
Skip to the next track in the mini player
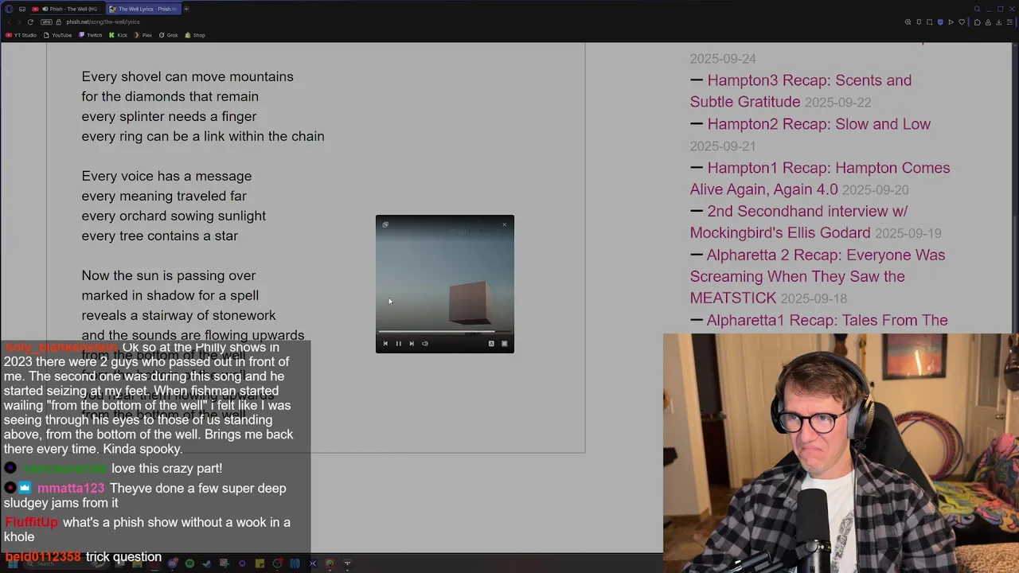pos(412,344)
